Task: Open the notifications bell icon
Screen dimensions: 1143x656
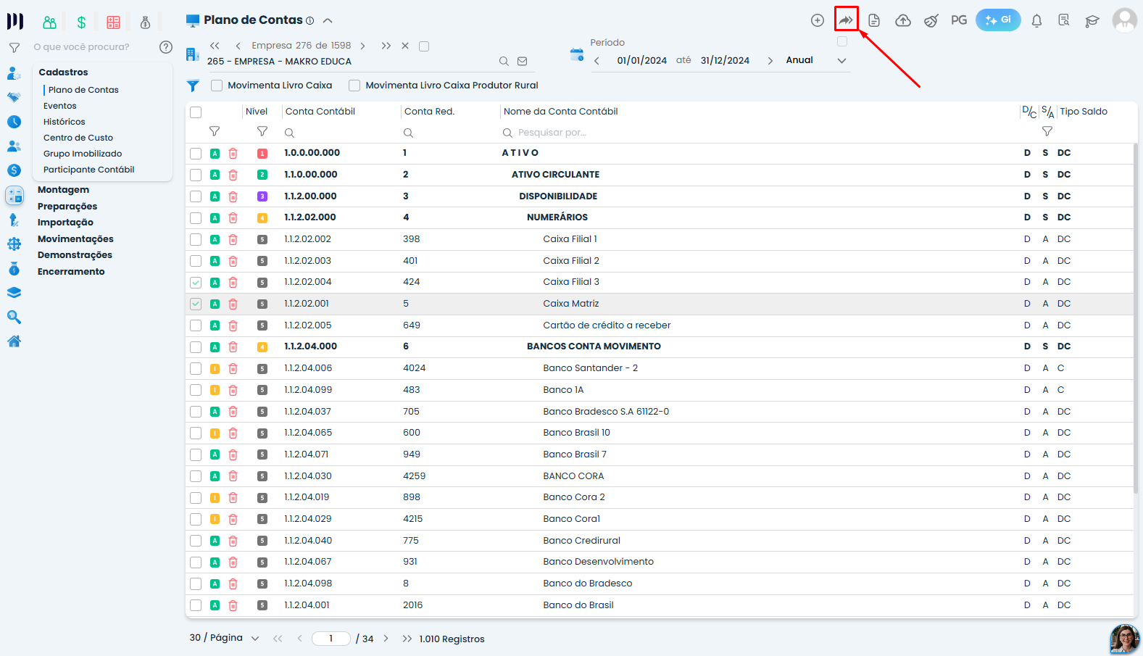Action: pyautogui.click(x=1036, y=20)
